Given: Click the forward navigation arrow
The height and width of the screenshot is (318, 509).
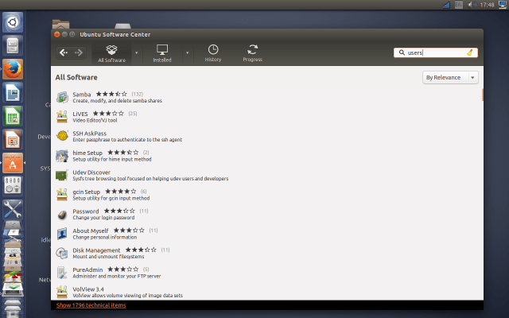Looking at the screenshot, I should [78, 52].
